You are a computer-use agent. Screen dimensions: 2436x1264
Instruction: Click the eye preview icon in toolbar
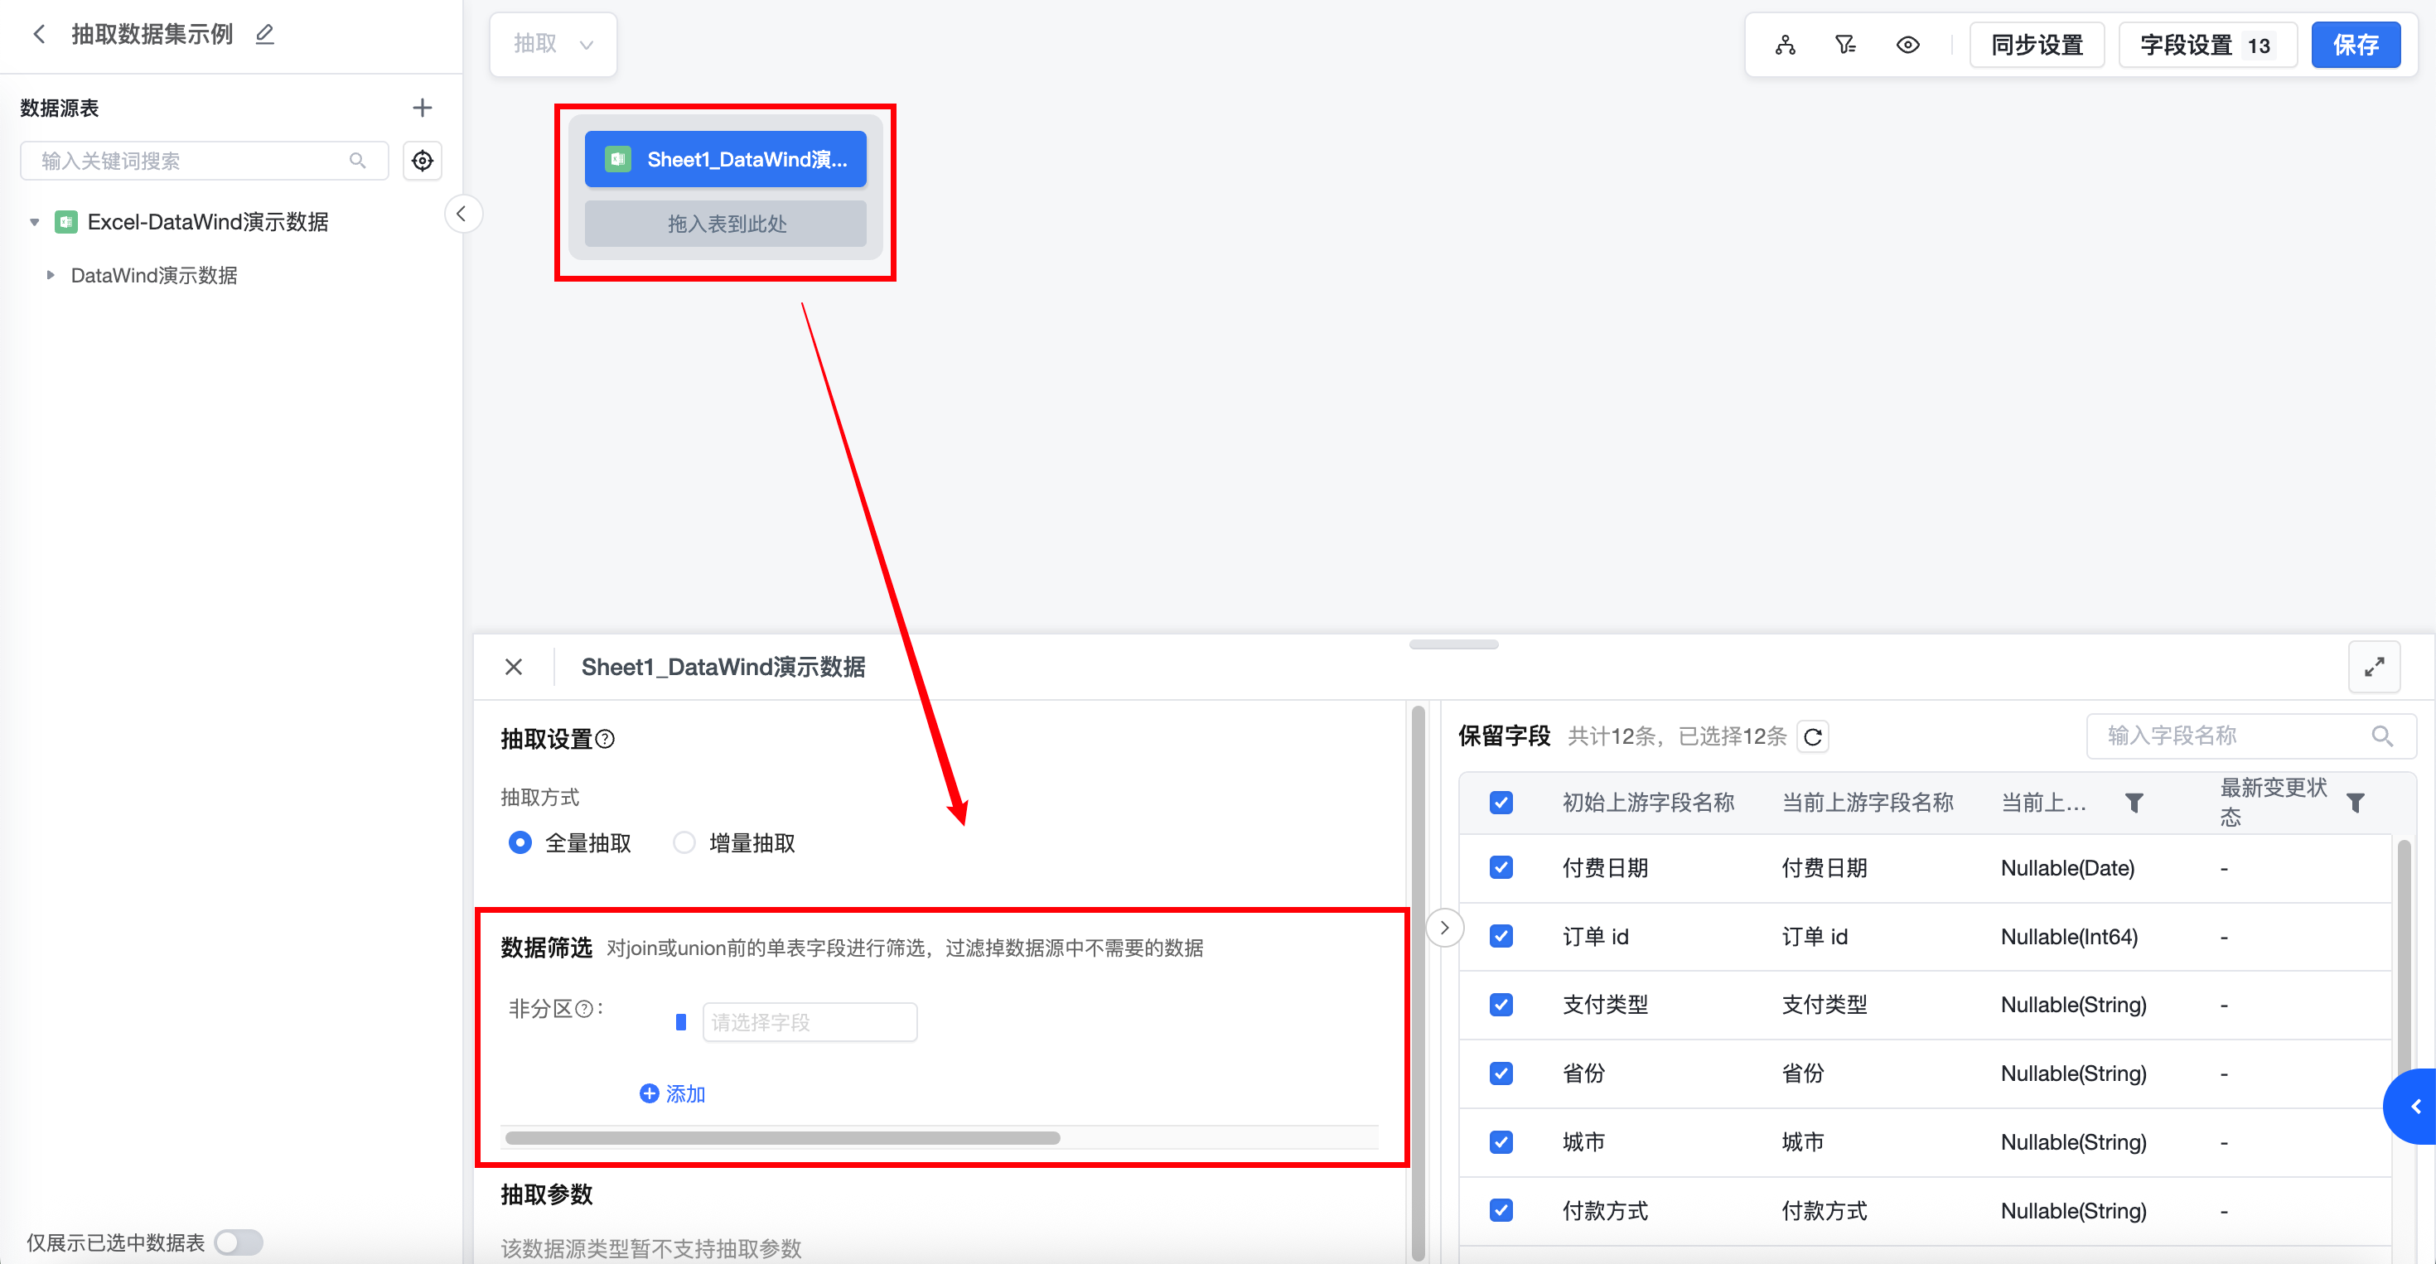tap(1907, 45)
